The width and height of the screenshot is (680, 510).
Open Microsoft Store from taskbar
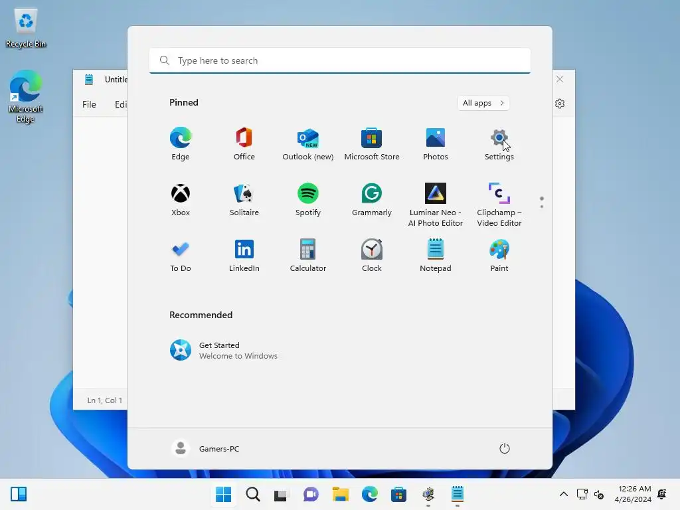[x=398, y=494]
